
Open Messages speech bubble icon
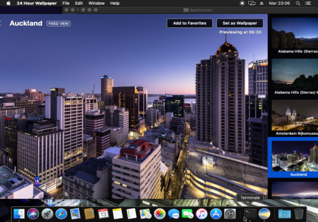174,214
